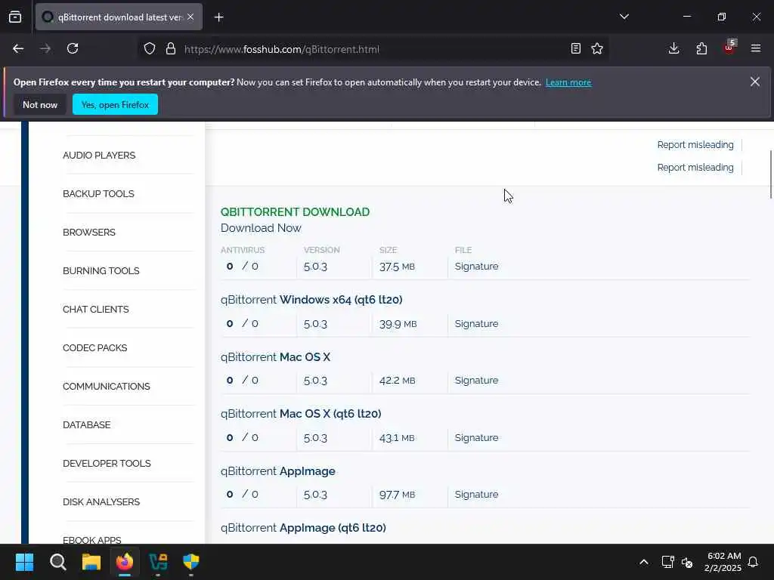The width and height of the screenshot is (774, 580).
Task: Open the extensions puzzle icon
Action: coord(701,48)
